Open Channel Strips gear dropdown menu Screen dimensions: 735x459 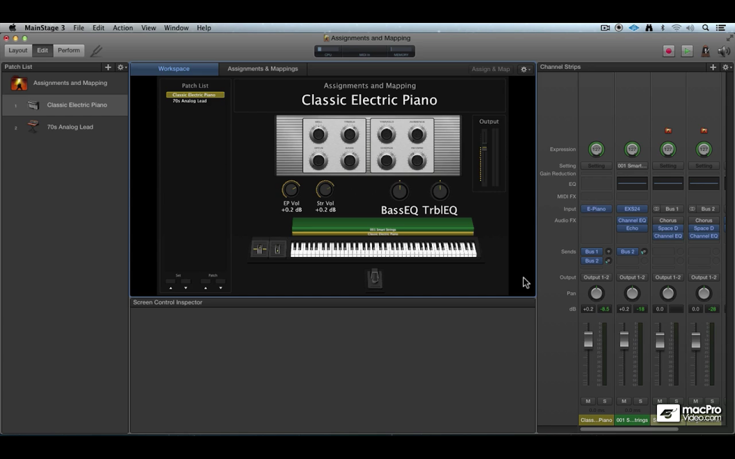[726, 67]
